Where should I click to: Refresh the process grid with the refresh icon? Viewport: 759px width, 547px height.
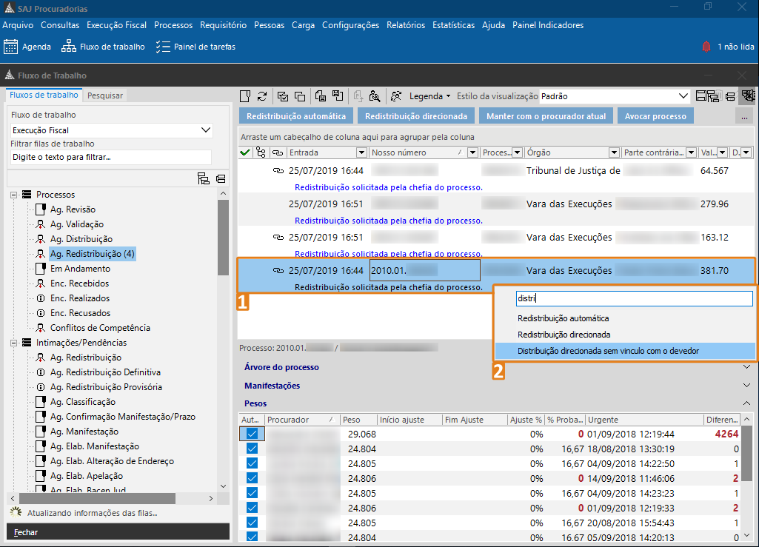click(x=262, y=95)
